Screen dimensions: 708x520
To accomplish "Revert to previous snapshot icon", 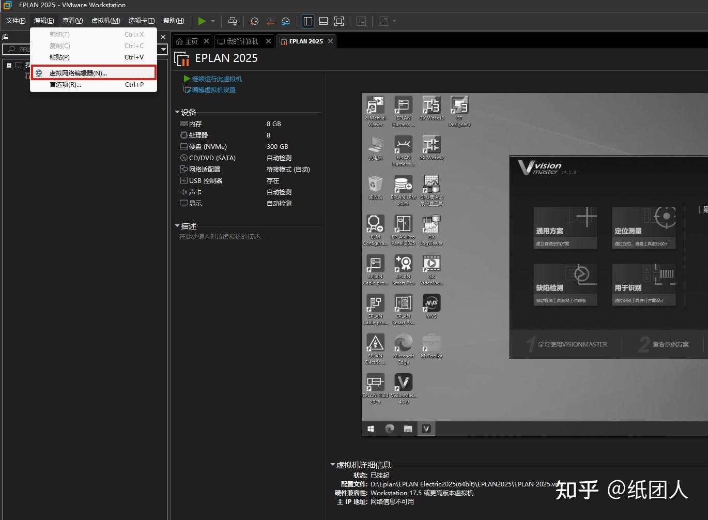I will 270,21.
